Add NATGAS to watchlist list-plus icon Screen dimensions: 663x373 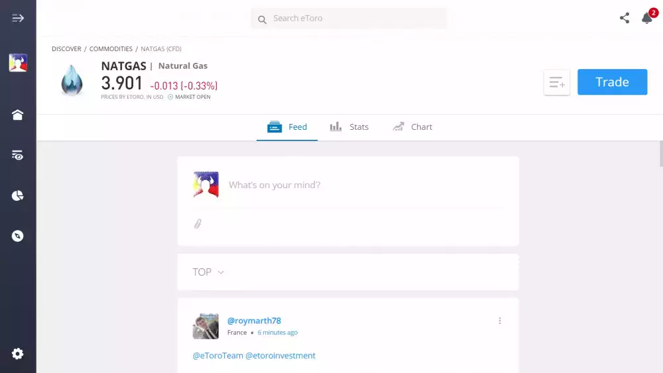[557, 82]
